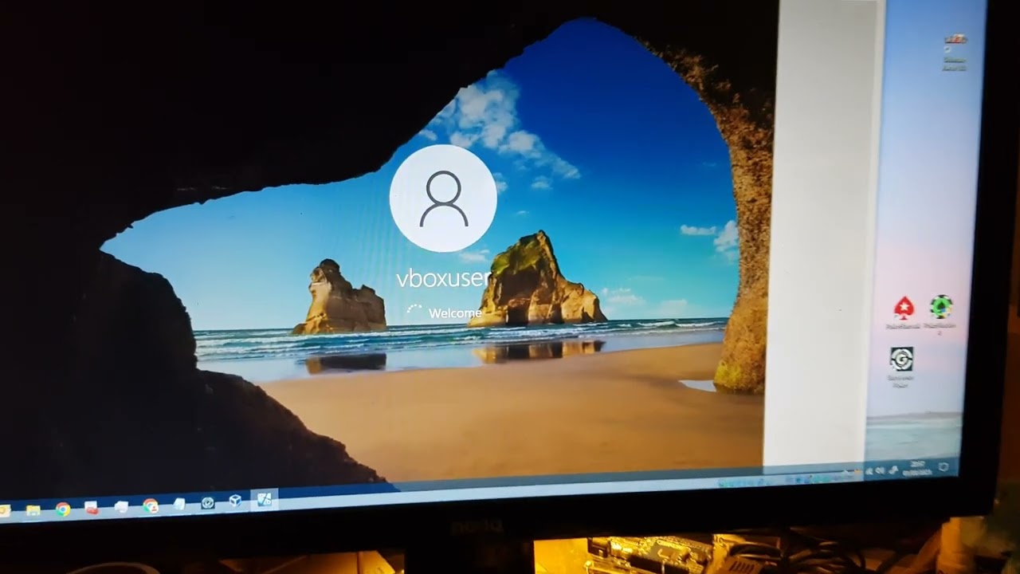The image size is (1020, 574).
Task: Open the green poker chip desktop shortcut
Action: (x=941, y=306)
